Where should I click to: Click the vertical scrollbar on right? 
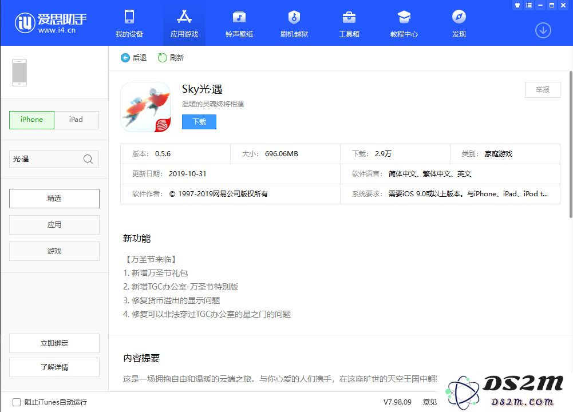(571, 145)
